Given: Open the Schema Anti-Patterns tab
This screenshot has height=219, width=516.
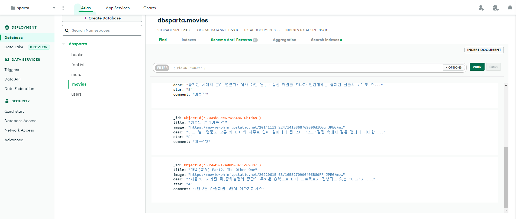Looking at the screenshot, I should [x=234, y=40].
